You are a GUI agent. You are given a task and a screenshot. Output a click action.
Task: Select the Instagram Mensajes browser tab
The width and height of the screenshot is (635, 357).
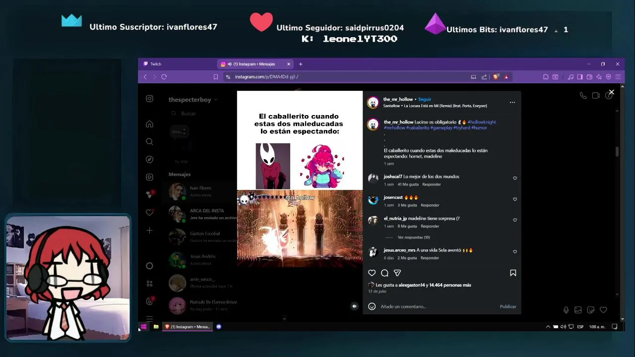255,64
